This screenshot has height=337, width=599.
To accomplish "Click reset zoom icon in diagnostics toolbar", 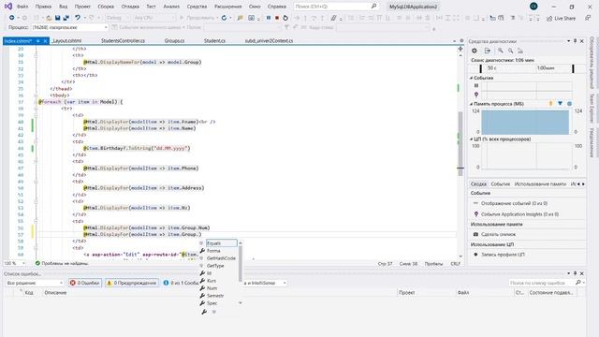I will pos(520,51).
